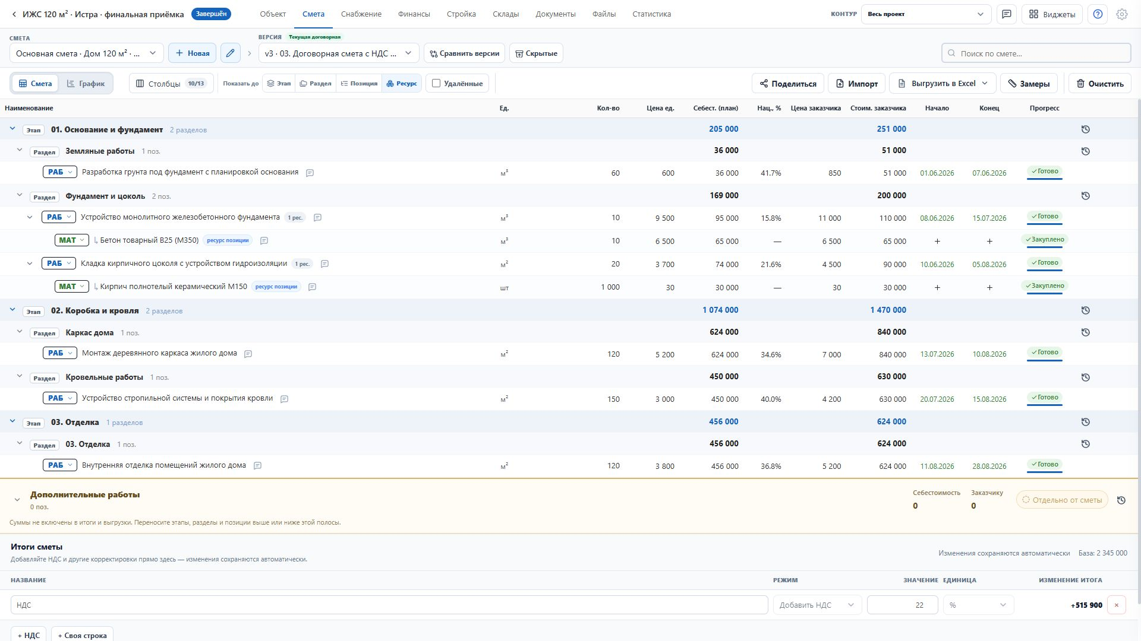Screen dimensions: 1141x641
Task: Open the chat messages icon in header
Action: pos(1006,14)
